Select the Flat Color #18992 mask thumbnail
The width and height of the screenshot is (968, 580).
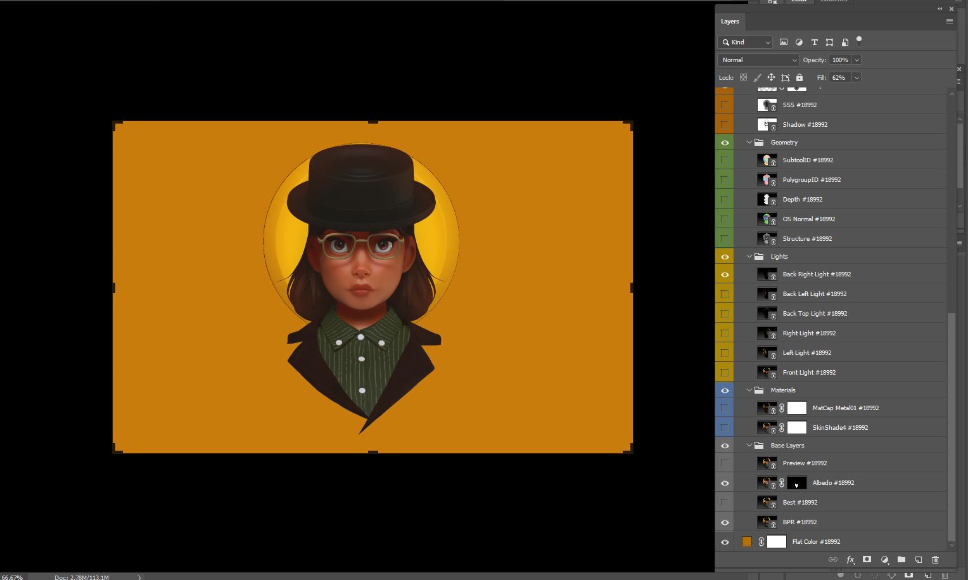[x=777, y=542]
